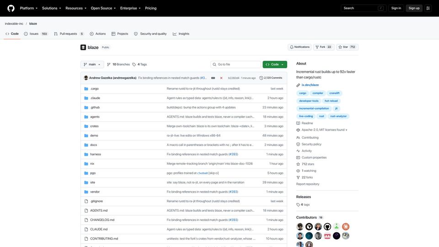Open the .cargo folder icon
This screenshot has height=247, width=439.
click(x=86, y=88)
